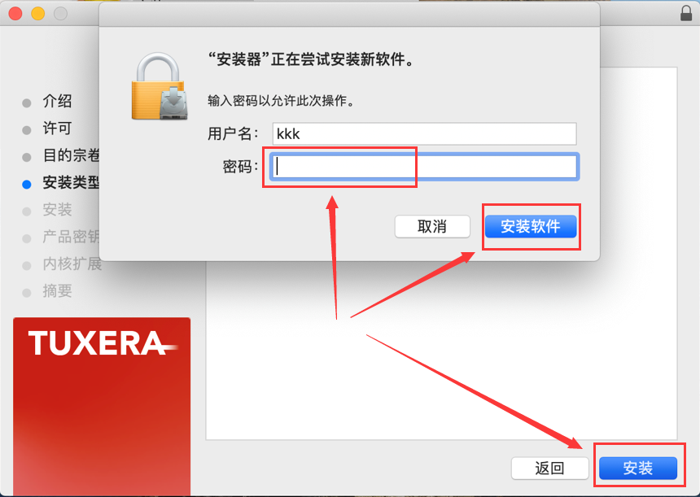The image size is (700, 497).
Task: Select the 目的宗卷 step in the sidebar
Action: [71, 155]
